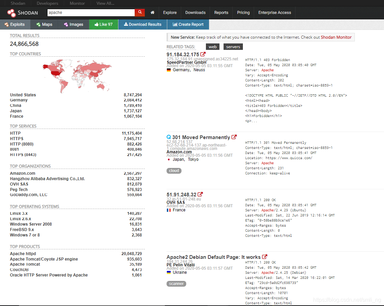The width and height of the screenshot is (384, 306).
Task: Click the thumbs-up Like icon
Action: coord(96,24)
